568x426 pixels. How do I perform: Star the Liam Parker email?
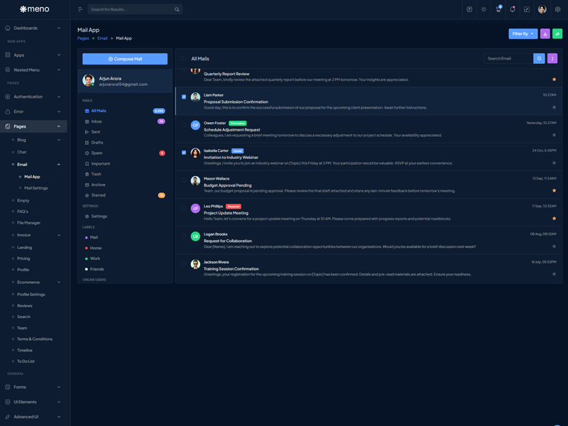pyautogui.click(x=555, y=107)
